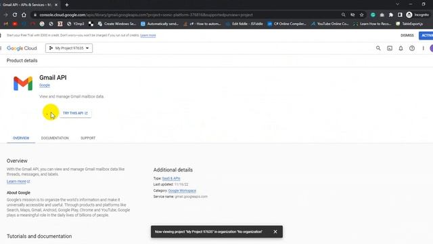Open the three-dot settings menu in header
433x244 pixels.
click(423, 48)
